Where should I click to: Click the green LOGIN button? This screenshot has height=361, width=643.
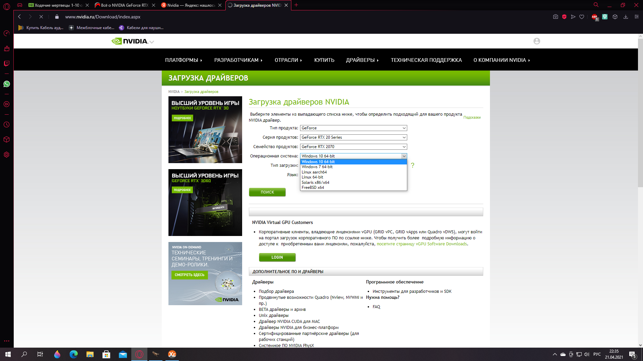tap(277, 257)
